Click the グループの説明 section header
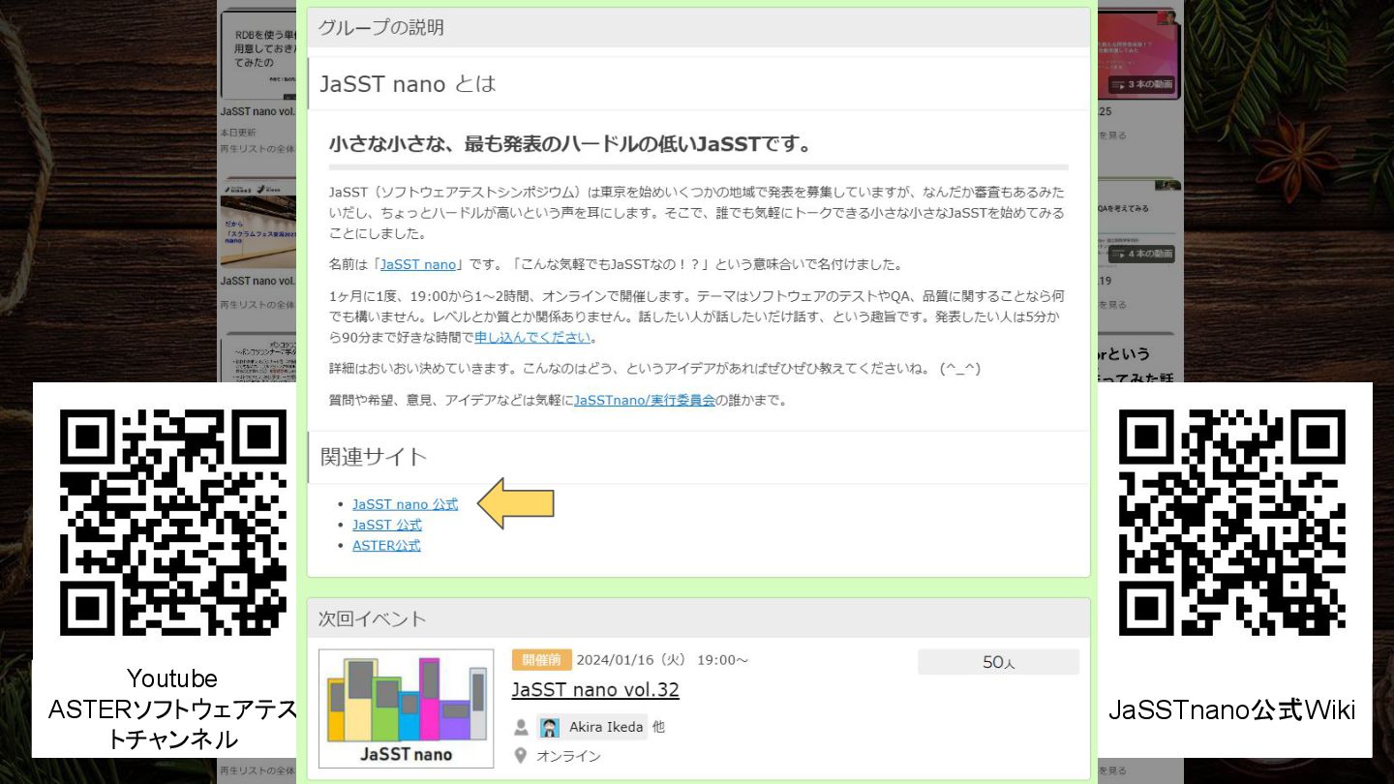The width and height of the screenshot is (1394, 784). 699,27
